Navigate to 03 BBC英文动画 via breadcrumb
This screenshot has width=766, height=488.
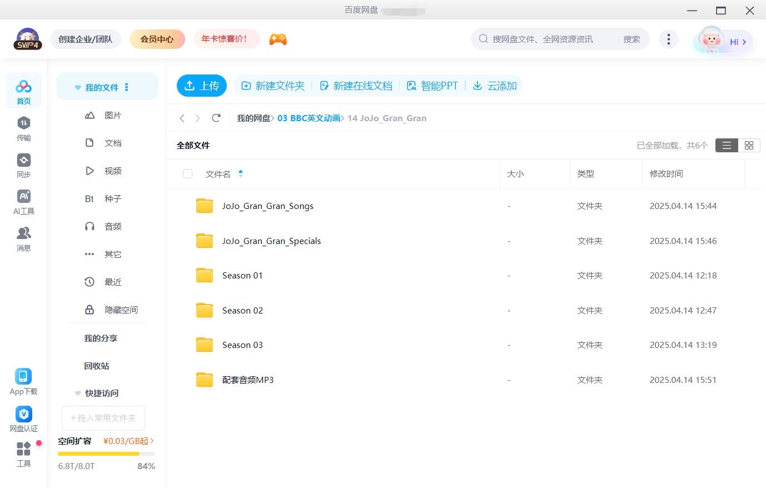click(x=309, y=118)
